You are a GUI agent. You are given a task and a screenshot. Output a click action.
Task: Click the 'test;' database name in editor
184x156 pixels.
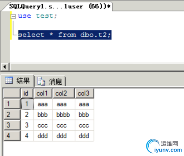click(47, 16)
